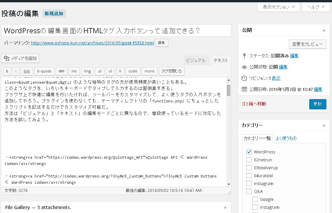Click the editor resize handle corner
The width and height of the screenshot is (332, 213).
click(229, 193)
